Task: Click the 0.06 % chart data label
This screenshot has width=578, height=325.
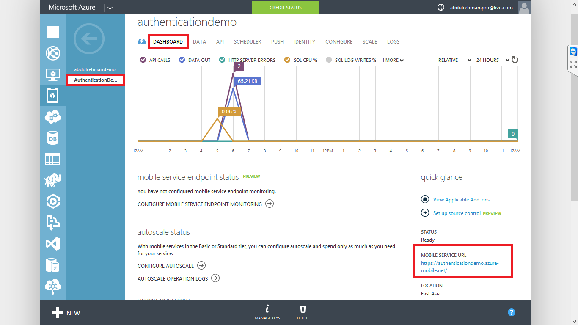Action: click(x=229, y=112)
